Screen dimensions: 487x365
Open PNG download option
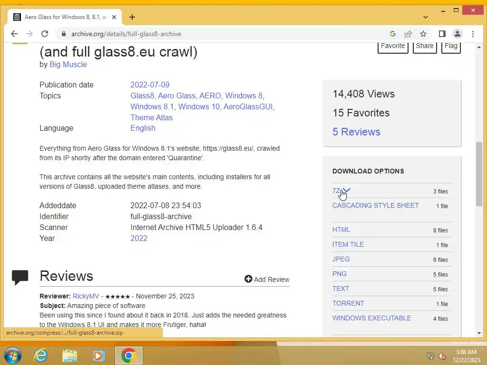click(339, 274)
